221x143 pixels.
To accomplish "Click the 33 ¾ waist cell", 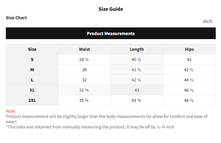I will coord(84,90).
